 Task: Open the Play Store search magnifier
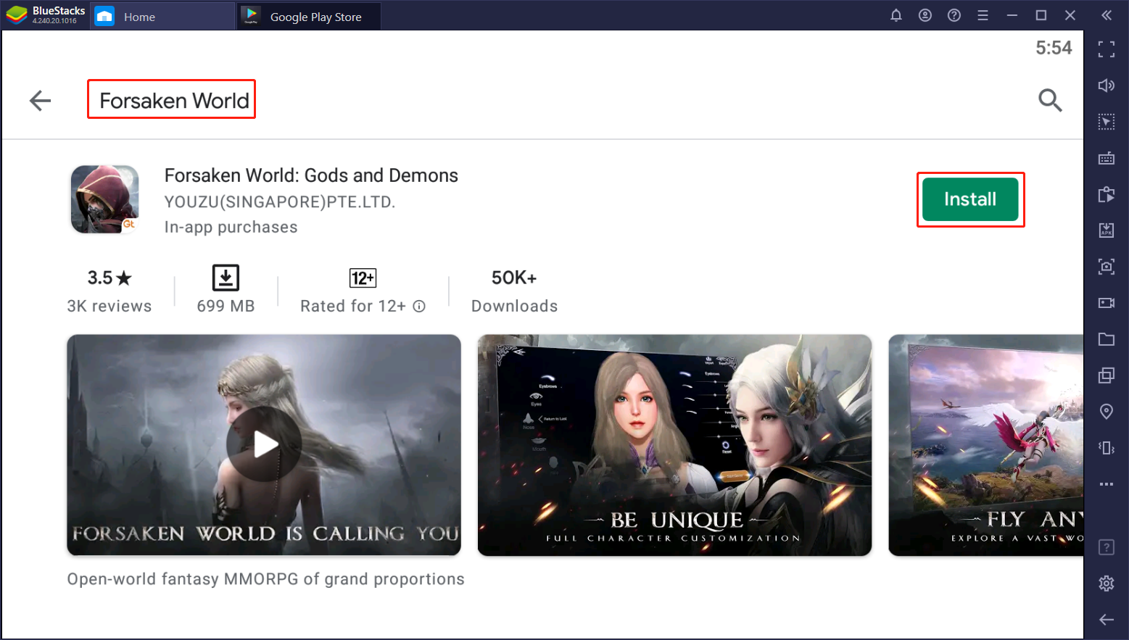click(x=1050, y=100)
